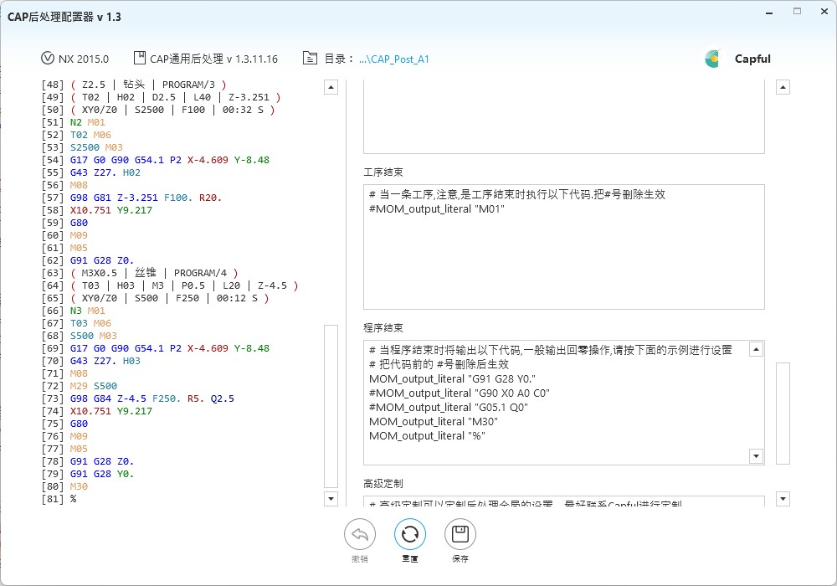The width and height of the screenshot is (837, 586).
Task: Select code line [63] 丝锥 PROGRAM/4
Action: [141, 273]
